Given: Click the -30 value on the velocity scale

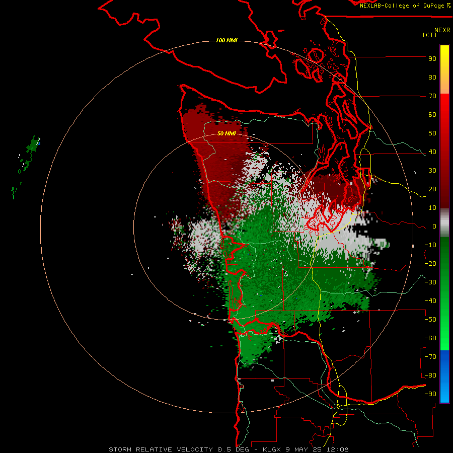Looking at the screenshot, I should pyautogui.click(x=430, y=282).
